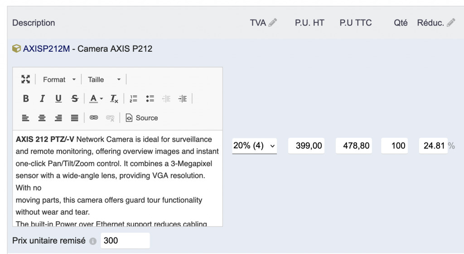Insert a numbered list
The width and height of the screenshot is (464, 254).
pos(134,98)
